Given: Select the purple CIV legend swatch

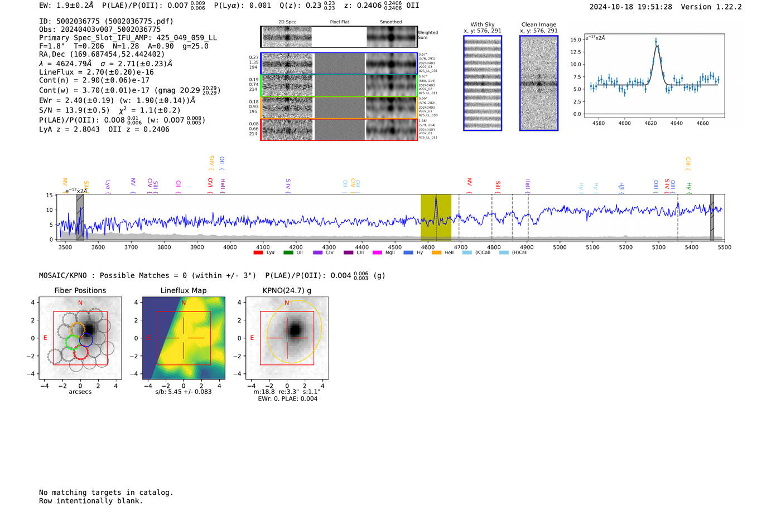Looking at the screenshot, I should click(x=318, y=253).
